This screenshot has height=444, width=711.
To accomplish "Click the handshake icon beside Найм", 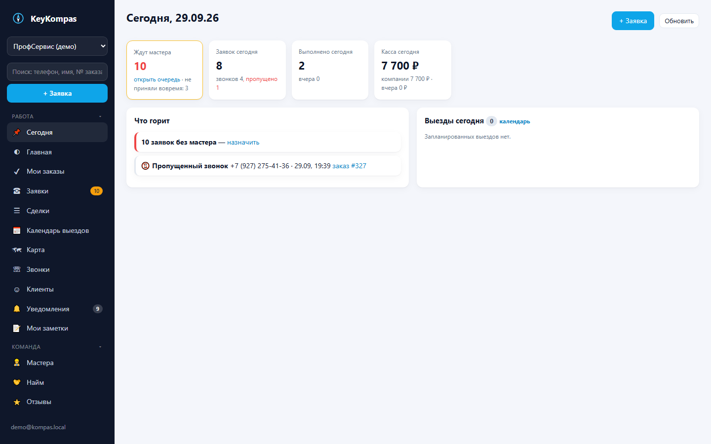I will [17, 382].
